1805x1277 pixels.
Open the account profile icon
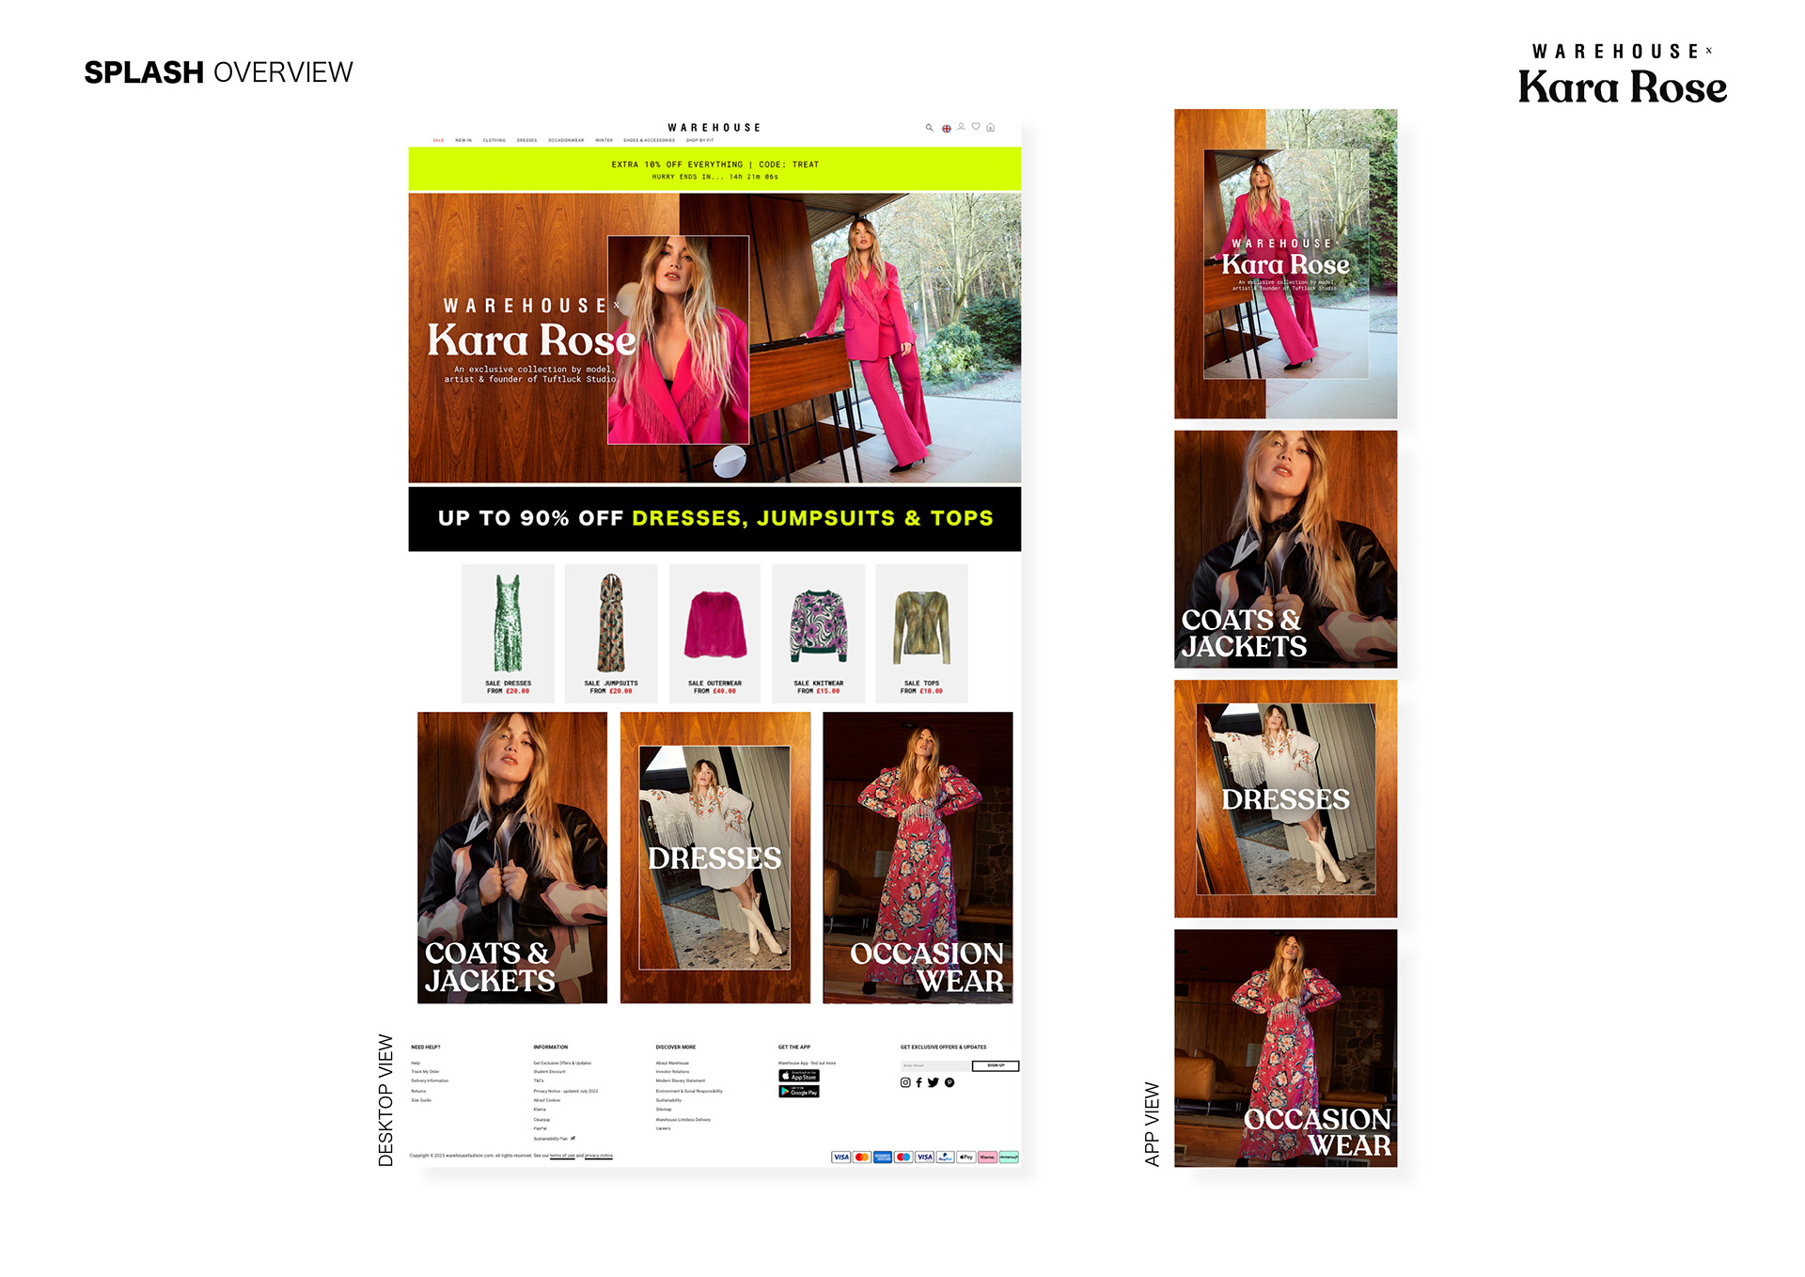coord(961,126)
